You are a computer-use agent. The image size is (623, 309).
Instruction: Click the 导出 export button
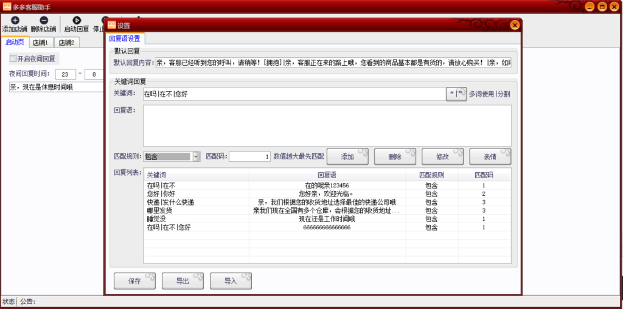coord(183,281)
